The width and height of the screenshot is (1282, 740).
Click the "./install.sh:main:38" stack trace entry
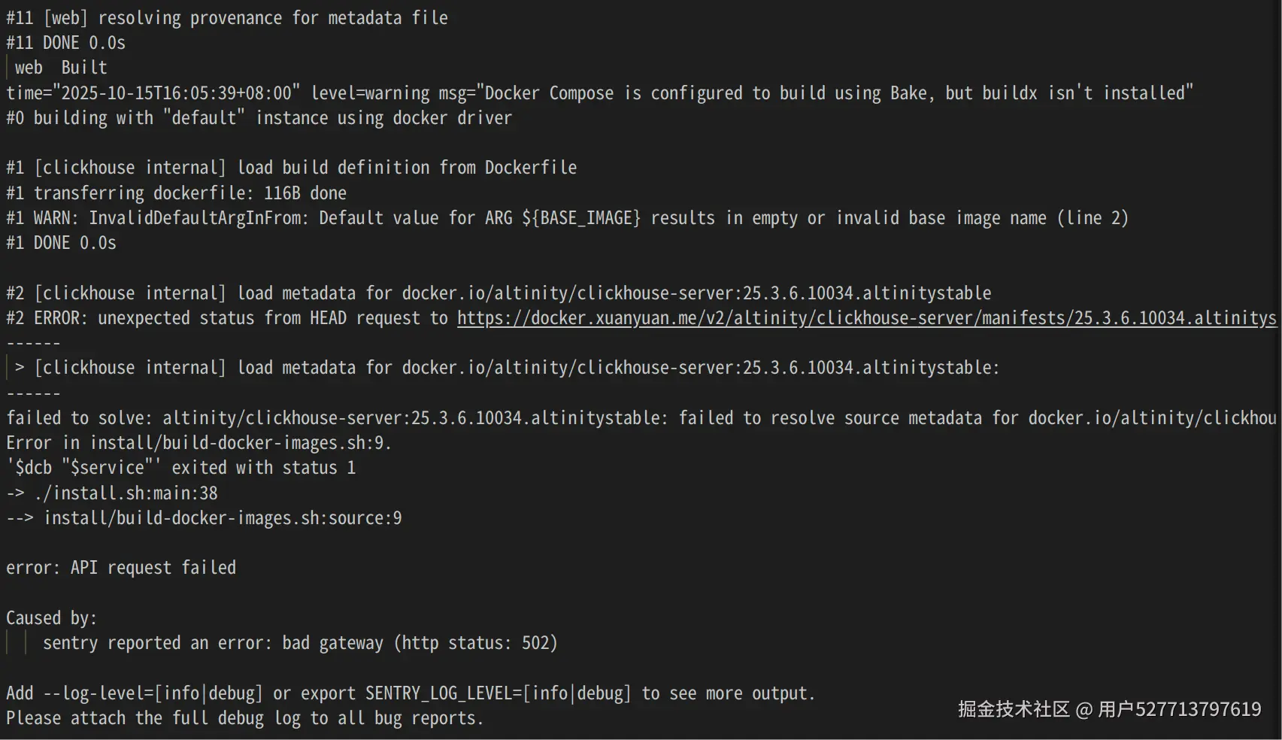click(125, 493)
